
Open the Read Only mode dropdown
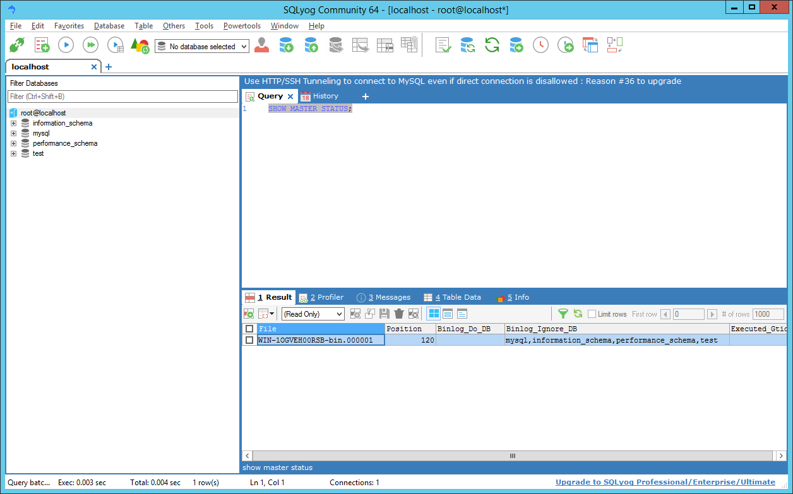[313, 314]
